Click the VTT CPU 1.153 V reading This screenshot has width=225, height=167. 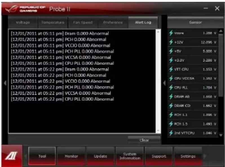209,69
